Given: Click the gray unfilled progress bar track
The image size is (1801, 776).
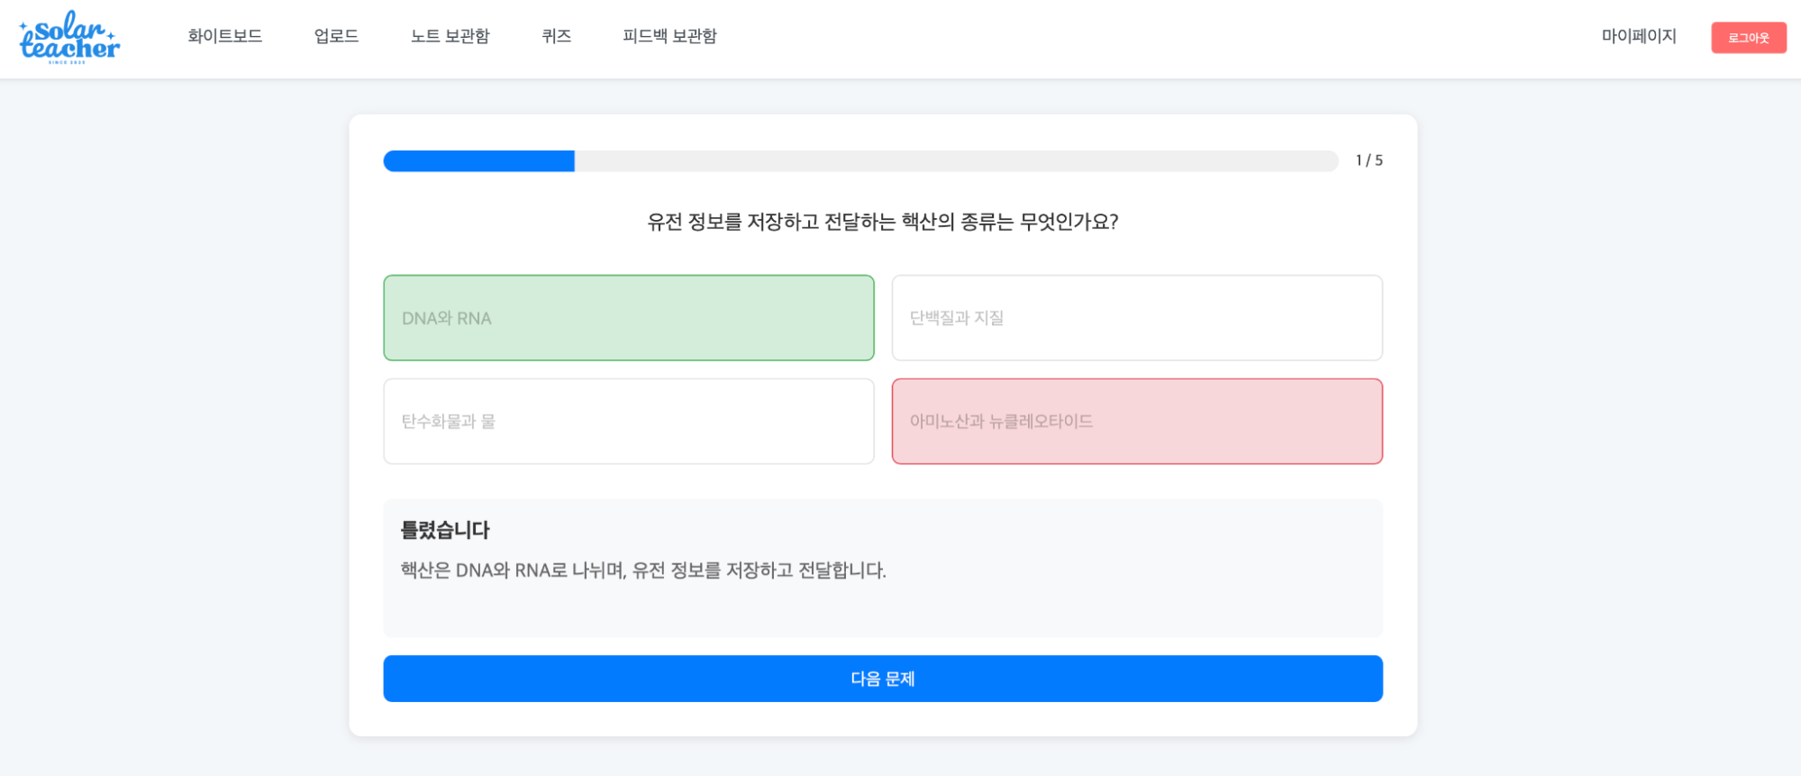Looking at the screenshot, I should pyautogui.click(x=955, y=161).
